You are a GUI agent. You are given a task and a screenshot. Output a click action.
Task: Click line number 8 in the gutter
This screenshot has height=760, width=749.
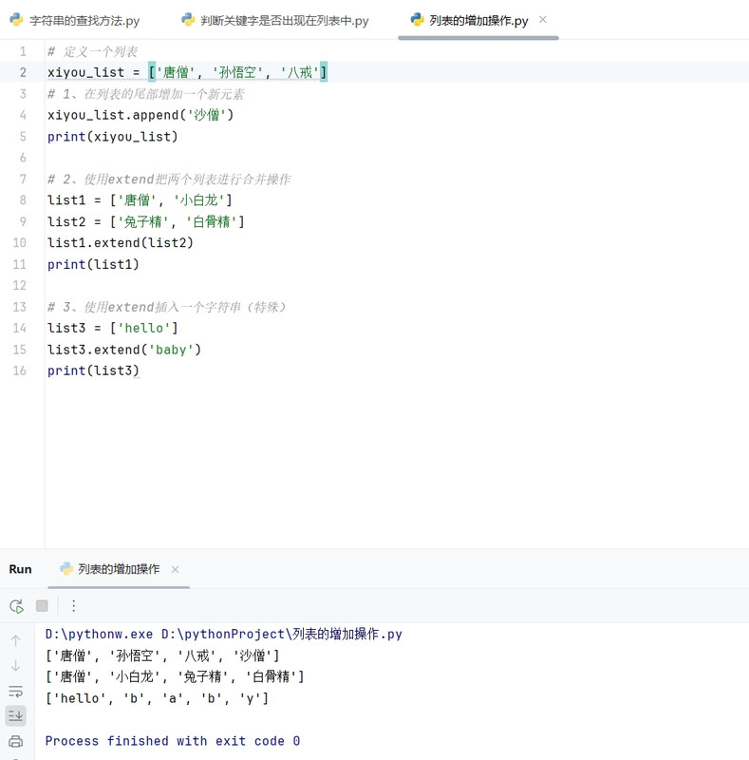[x=23, y=200]
